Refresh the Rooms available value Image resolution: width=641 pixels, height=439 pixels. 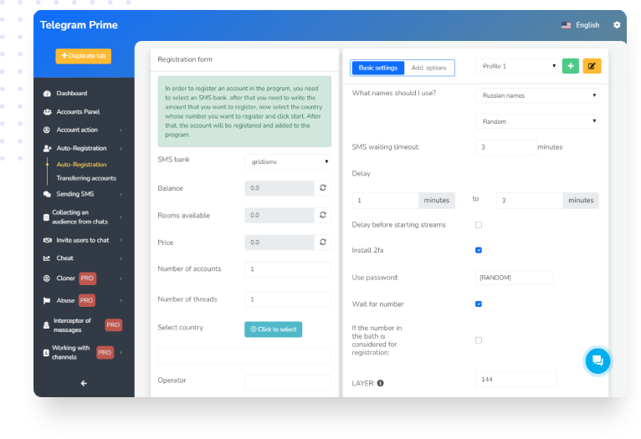[x=323, y=215]
